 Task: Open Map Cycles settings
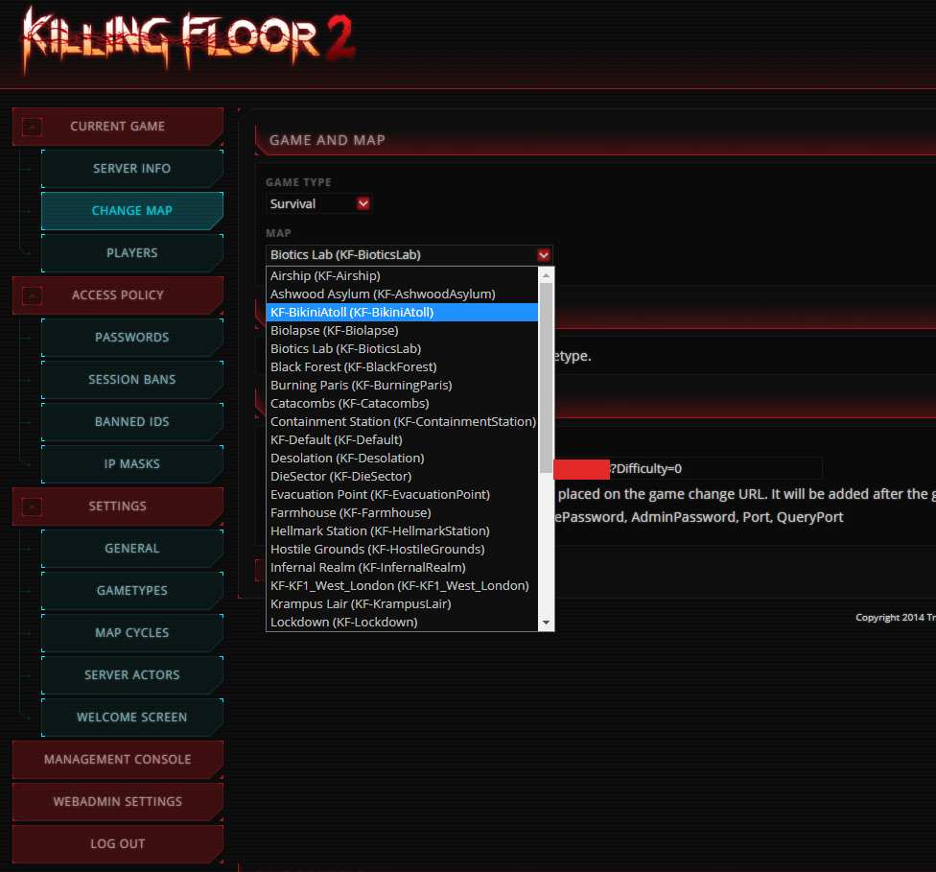[132, 633]
